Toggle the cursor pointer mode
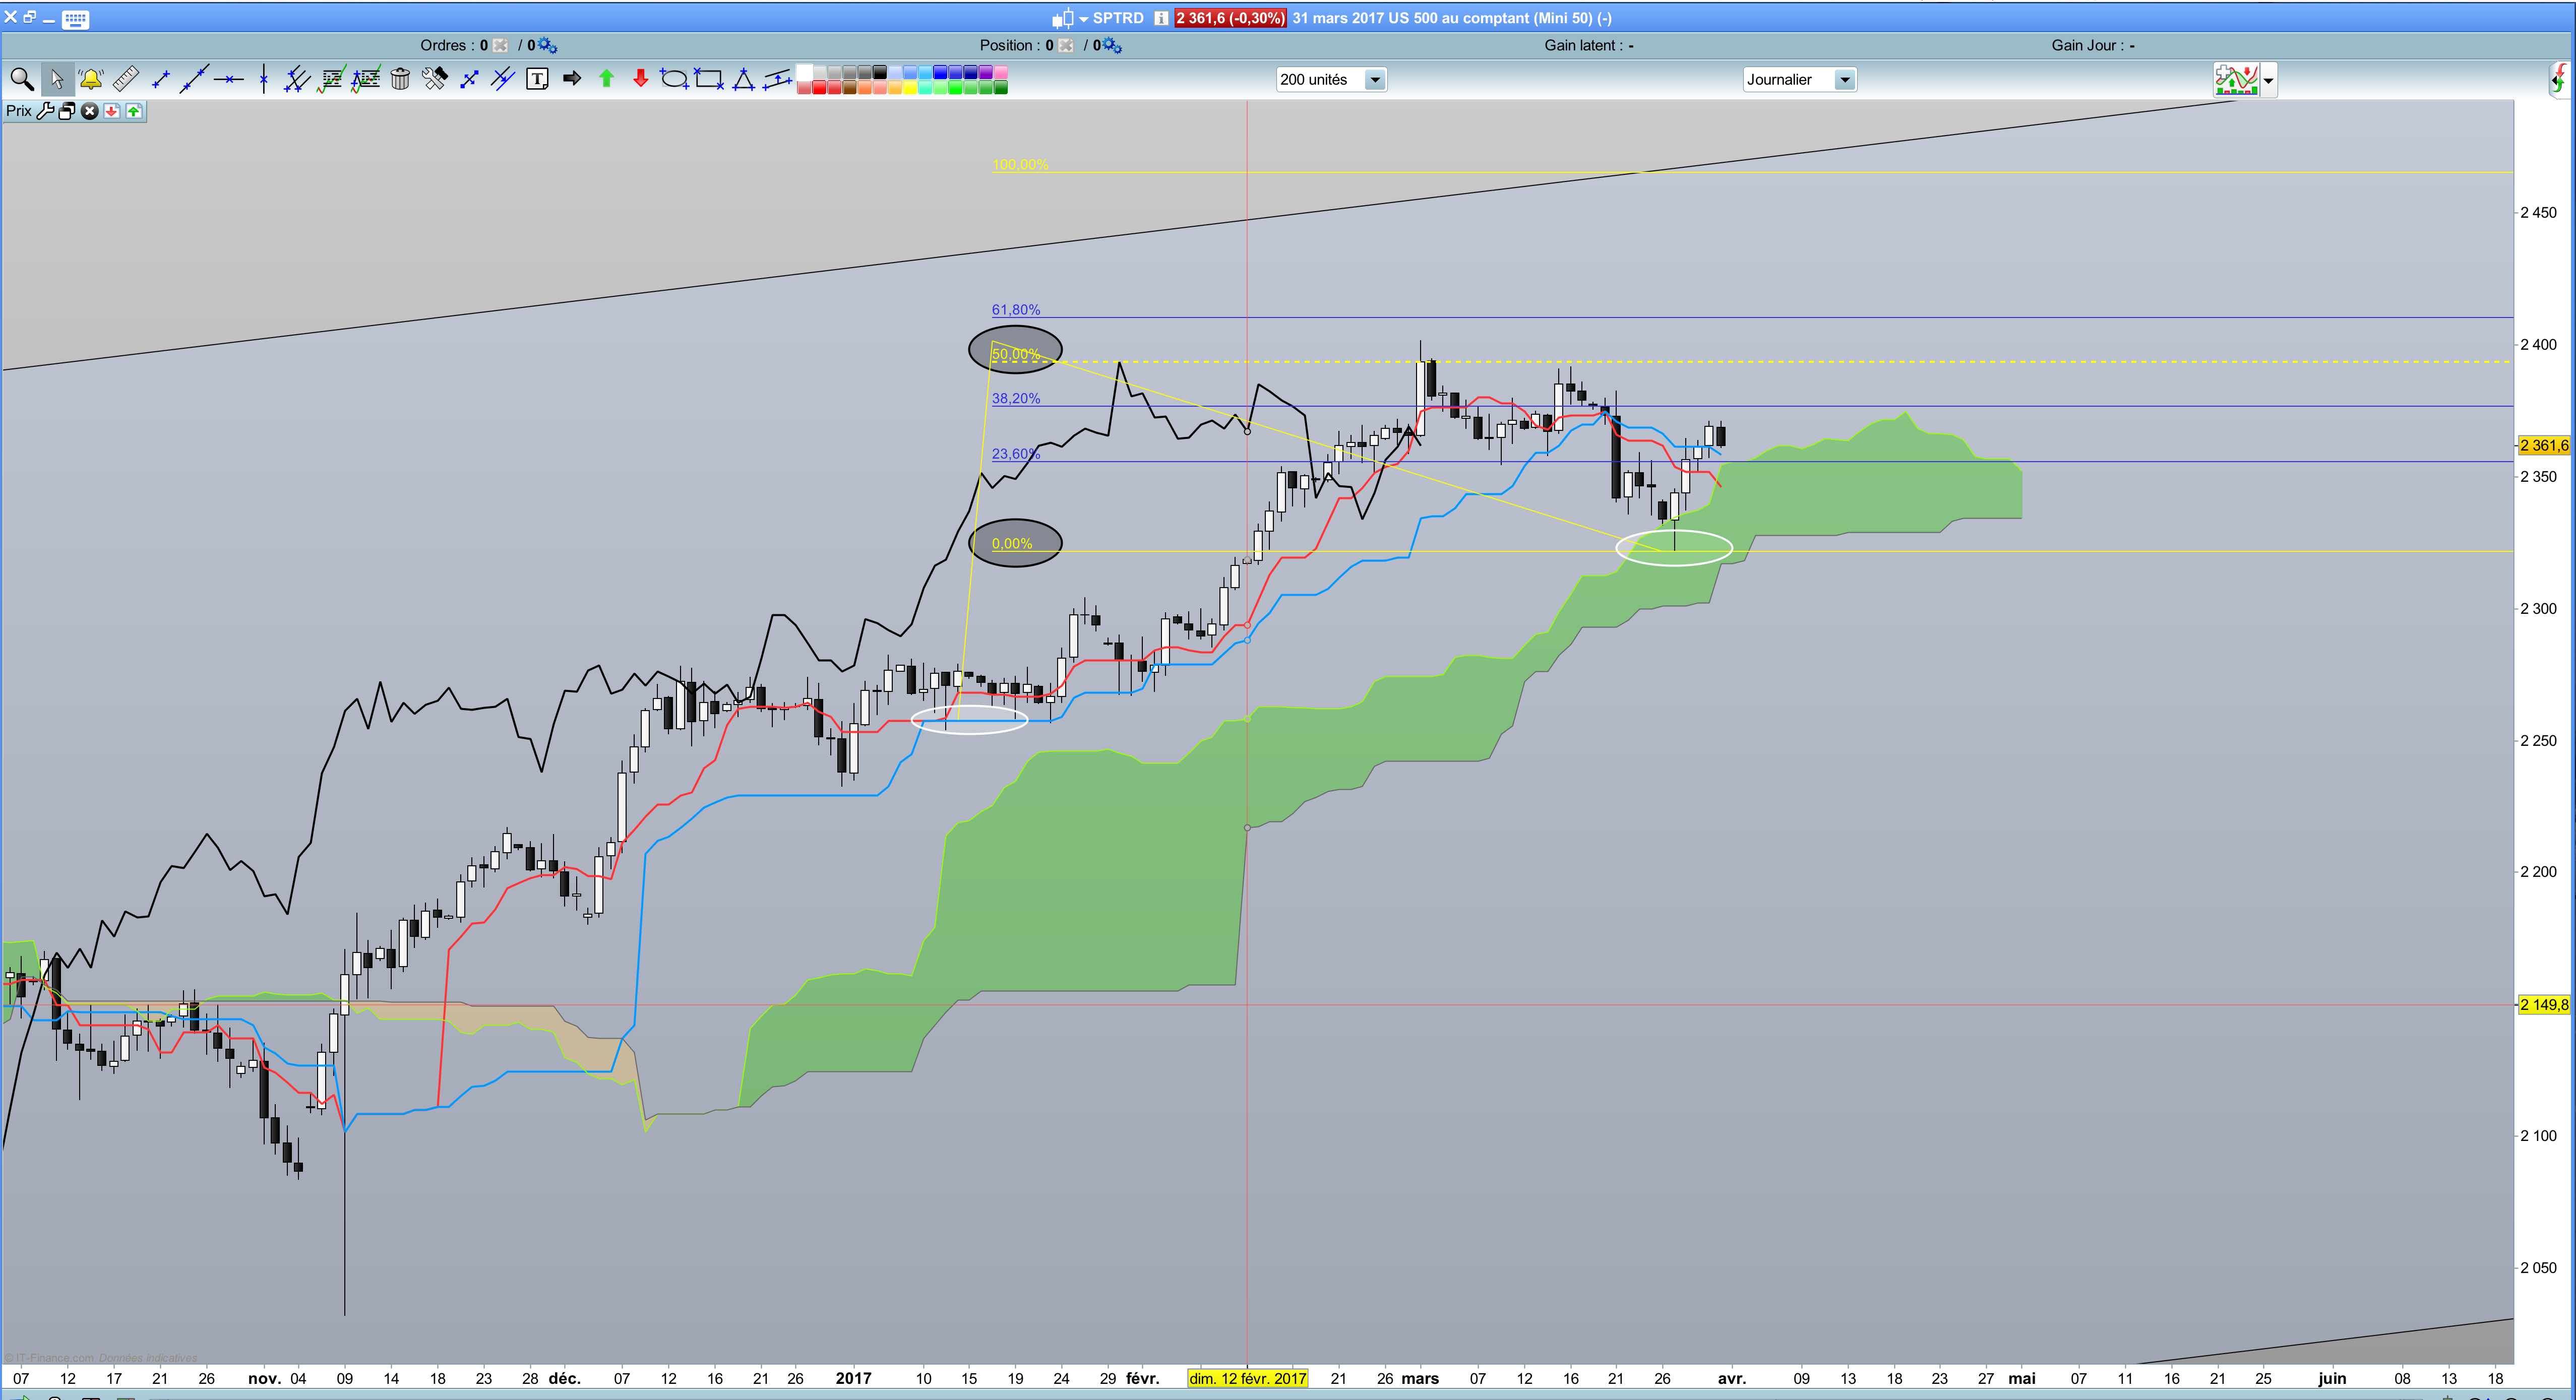The height and width of the screenshot is (1400, 2576). click(x=57, y=79)
